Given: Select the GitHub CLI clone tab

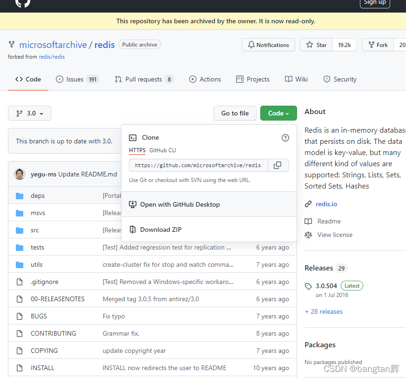Looking at the screenshot, I should click(x=162, y=150).
